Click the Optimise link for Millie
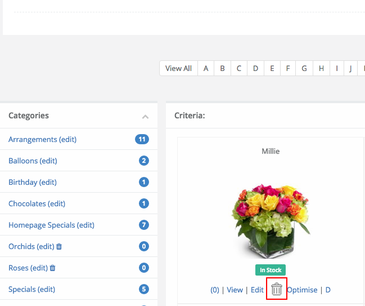The height and width of the screenshot is (306, 365). pos(302,290)
